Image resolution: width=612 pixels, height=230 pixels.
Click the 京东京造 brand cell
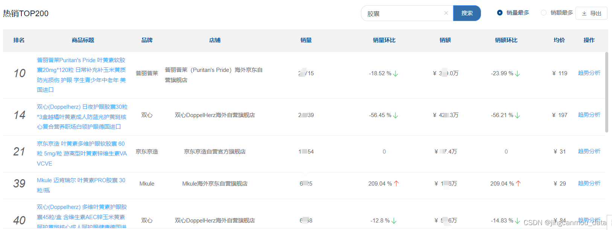[x=147, y=152]
